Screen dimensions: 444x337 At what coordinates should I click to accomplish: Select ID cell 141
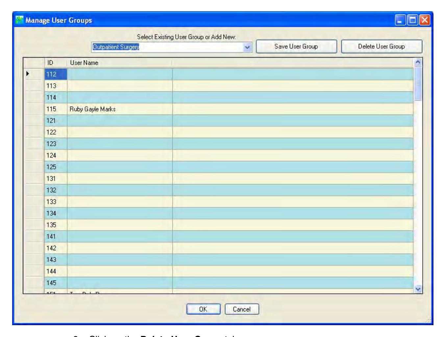(56, 236)
